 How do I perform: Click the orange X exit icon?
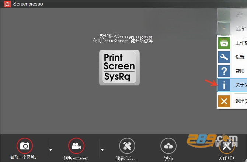[x=224, y=101]
